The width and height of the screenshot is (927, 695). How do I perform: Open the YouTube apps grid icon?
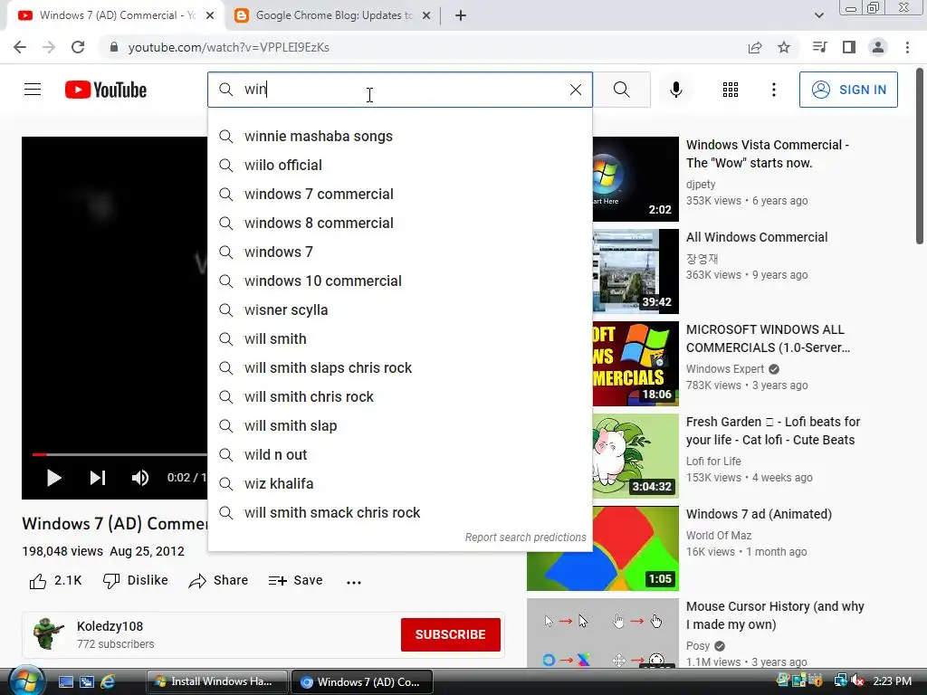731,90
